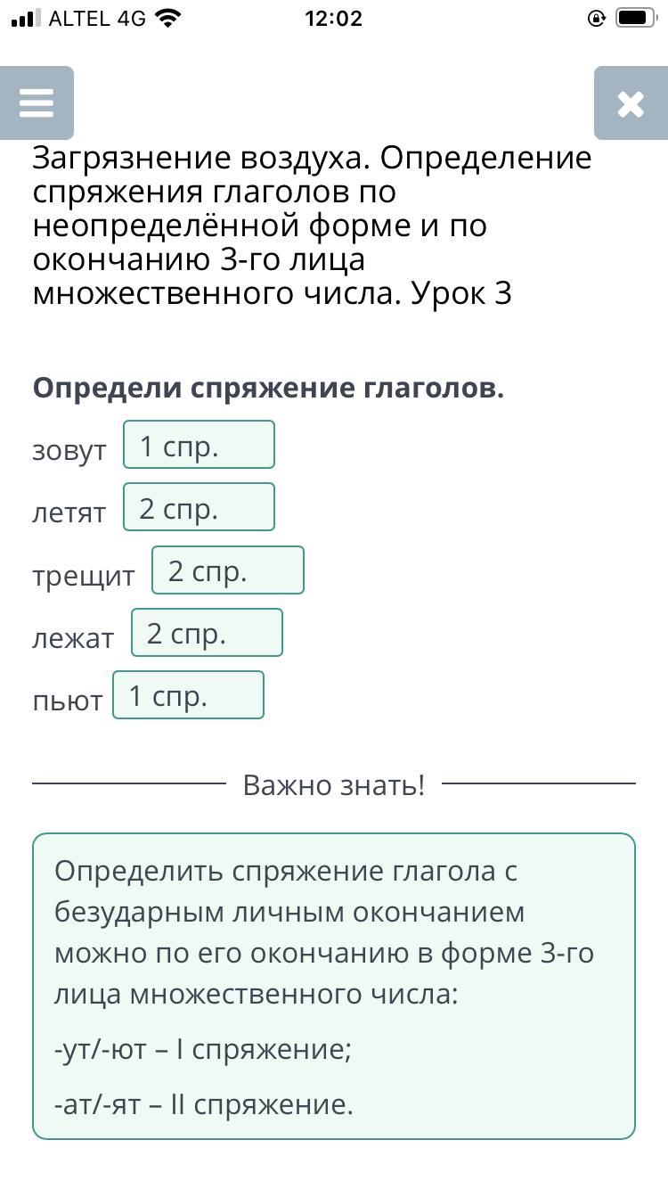Viewport: 668px width, 1189px height.
Task: Close the lesson with the X button
Action: [x=631, y=103]
